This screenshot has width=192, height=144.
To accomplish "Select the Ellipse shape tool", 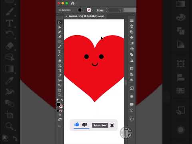I will pos(60,42).
